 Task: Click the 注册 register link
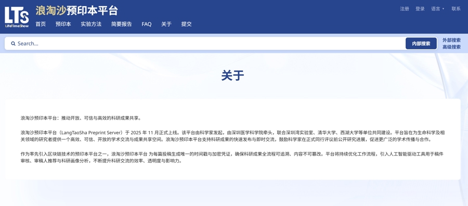(405, 9)
